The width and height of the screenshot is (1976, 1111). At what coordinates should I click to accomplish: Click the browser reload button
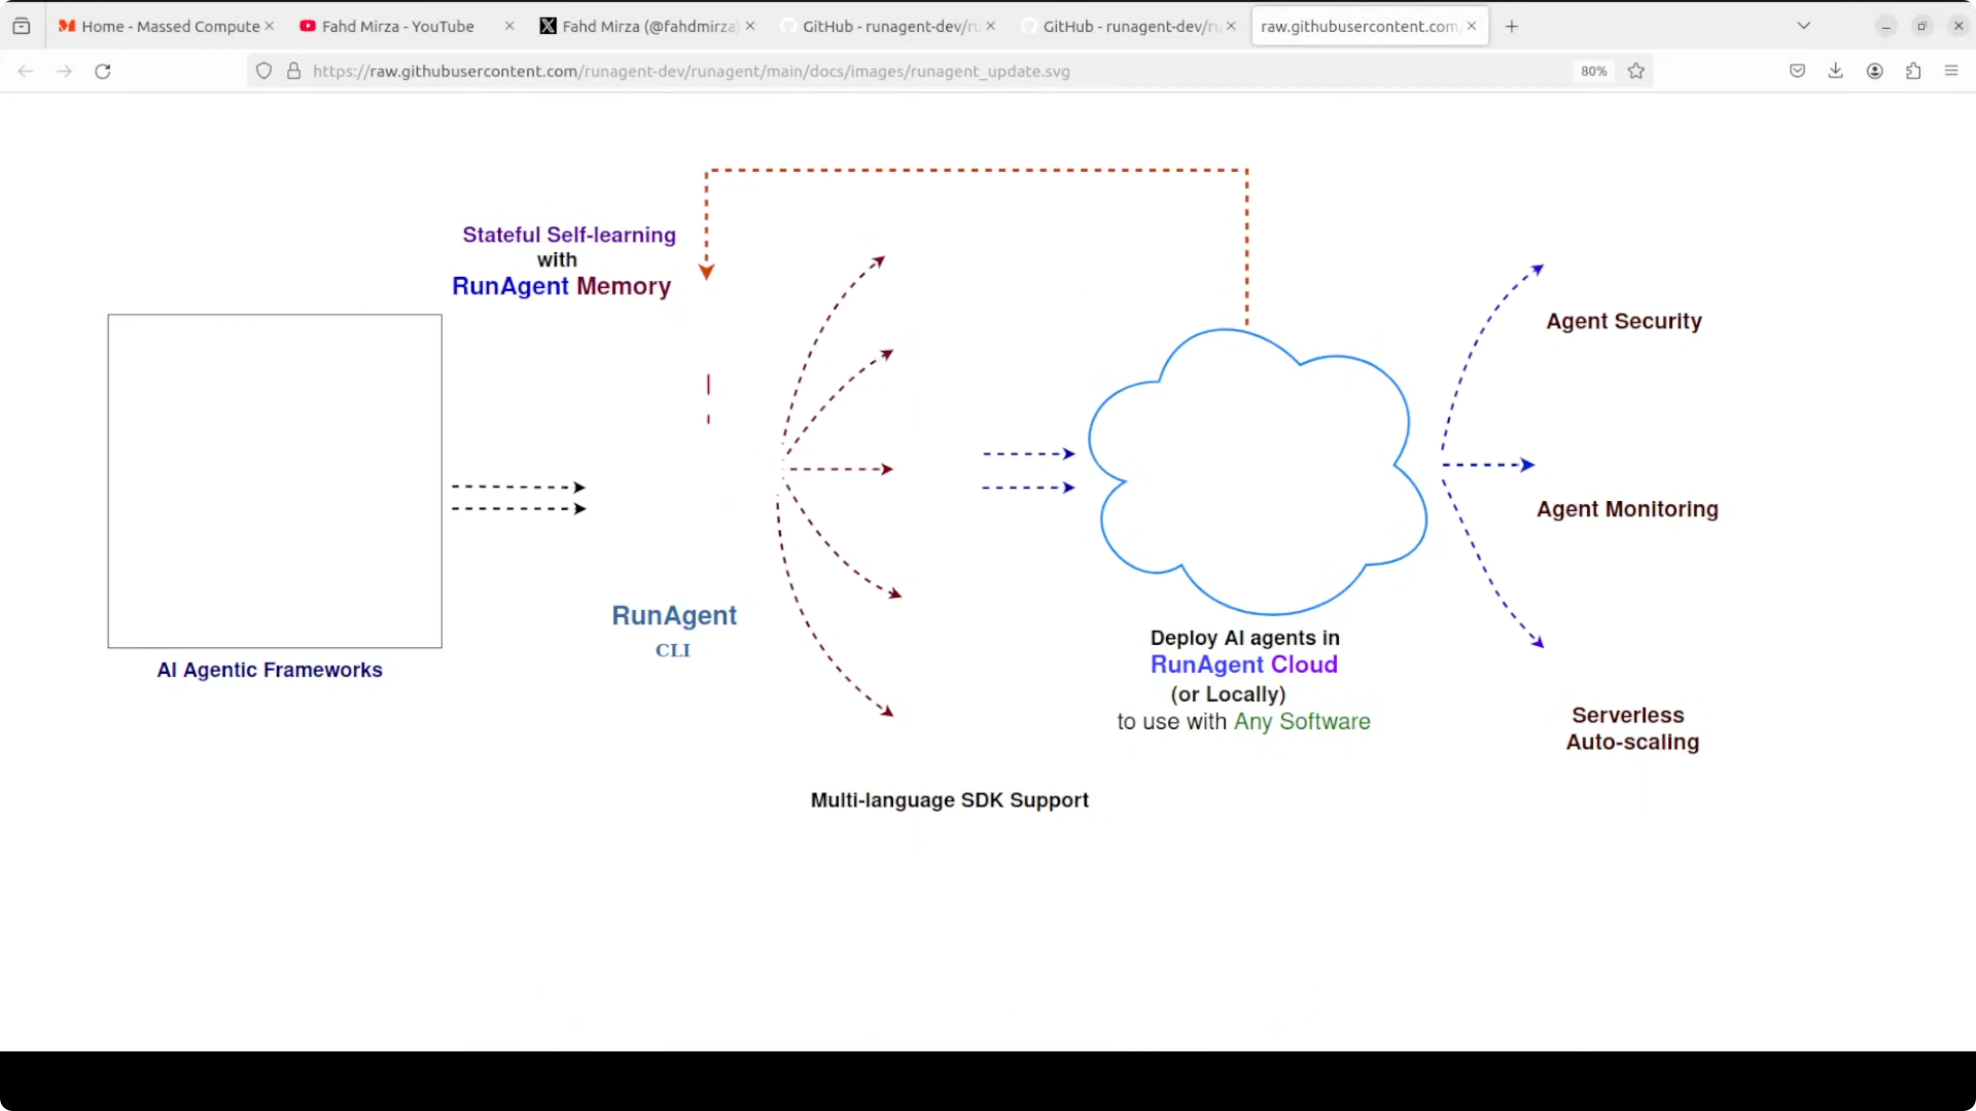point(103,71)
